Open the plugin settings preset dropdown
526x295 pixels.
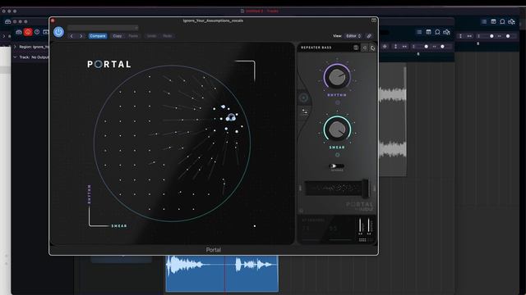[103, 28]
